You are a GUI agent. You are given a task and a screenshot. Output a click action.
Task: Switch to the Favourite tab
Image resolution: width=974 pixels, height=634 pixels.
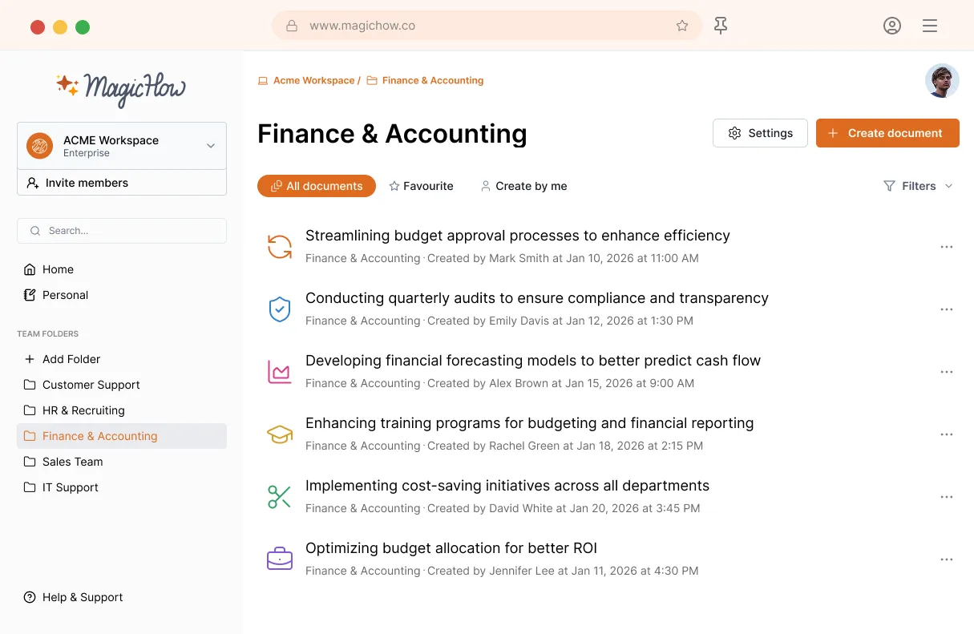[421, 186]
